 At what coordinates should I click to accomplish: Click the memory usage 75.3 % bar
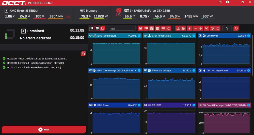(86, 19)
